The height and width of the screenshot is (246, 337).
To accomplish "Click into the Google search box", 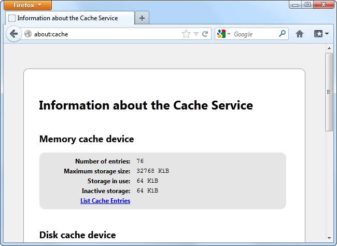I will 254,34.
